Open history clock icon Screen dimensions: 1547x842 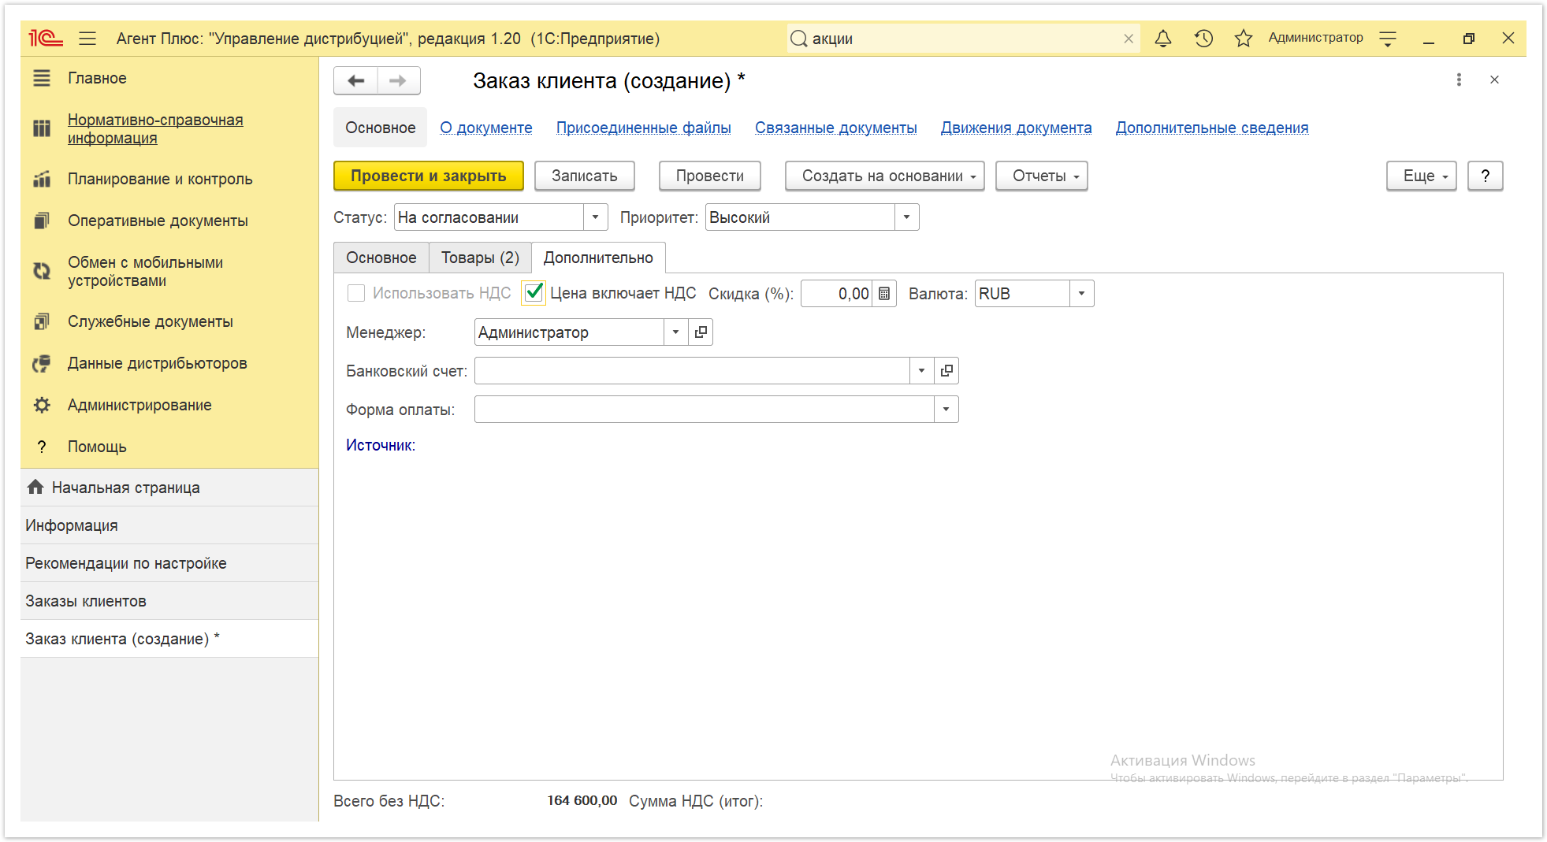point(1203,38)
